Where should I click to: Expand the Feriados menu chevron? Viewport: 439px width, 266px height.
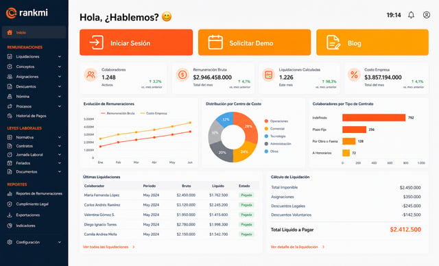coord(60,163)
